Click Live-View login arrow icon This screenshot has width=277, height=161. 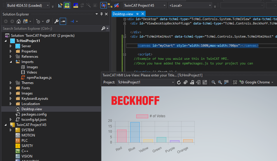coord(198,82)
